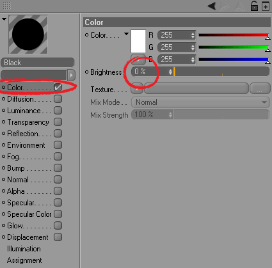Viewport: 272px width, 268px height.
Task: Click arrow button beside the layer field
Action: pyautogui.click(x=71, y=75)
